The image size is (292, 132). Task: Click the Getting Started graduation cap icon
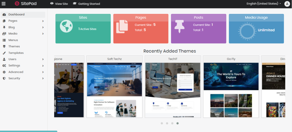click(x=75, y=3)
